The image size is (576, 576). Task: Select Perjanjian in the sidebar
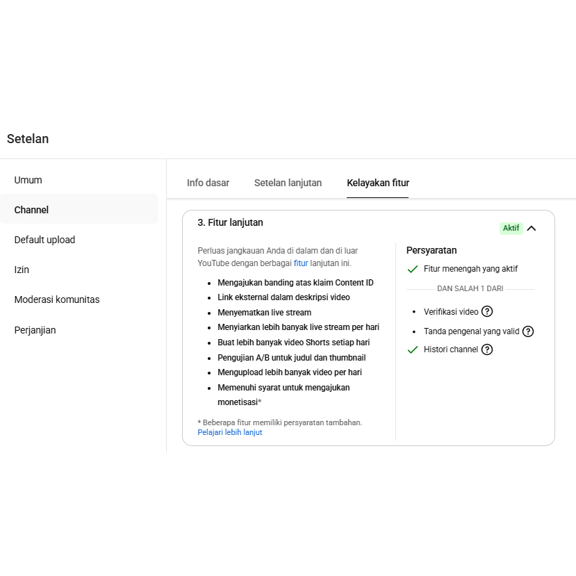coord(35,330)
